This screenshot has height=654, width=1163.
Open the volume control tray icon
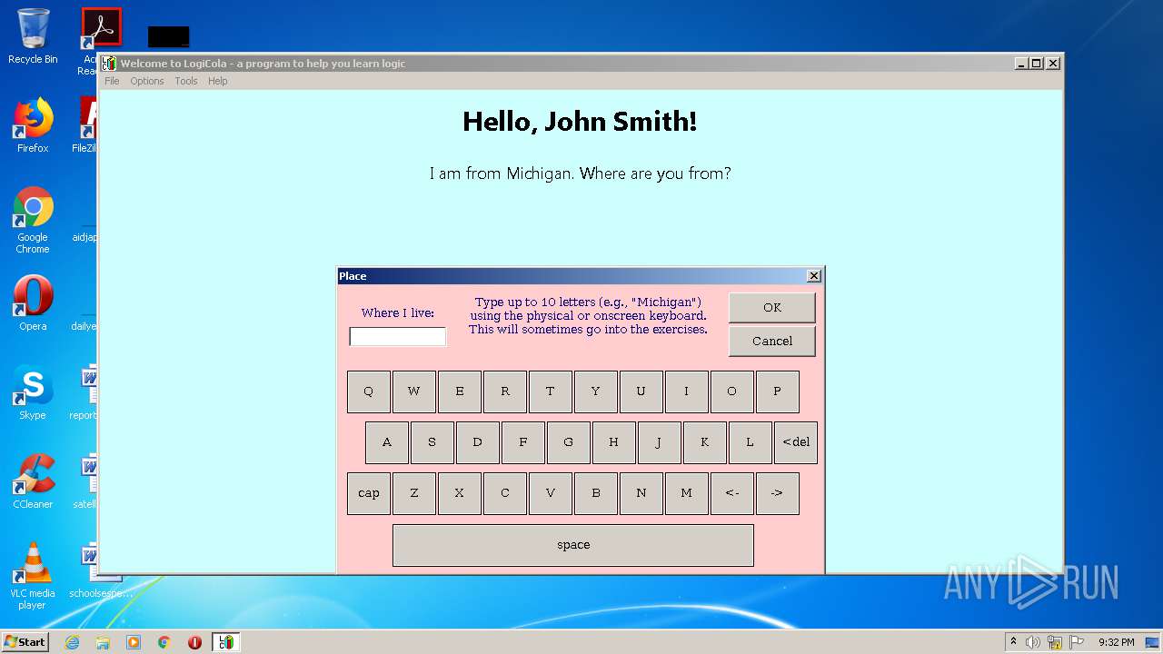(x=1033, y=642)
